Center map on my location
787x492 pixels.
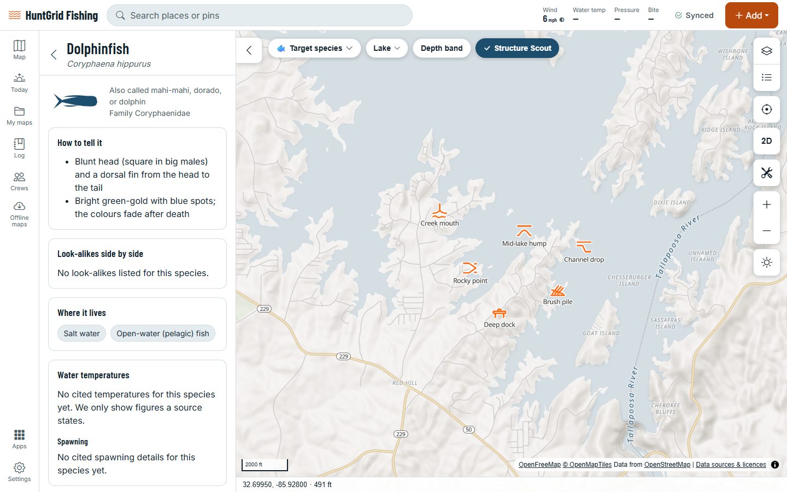pos(767,109)
